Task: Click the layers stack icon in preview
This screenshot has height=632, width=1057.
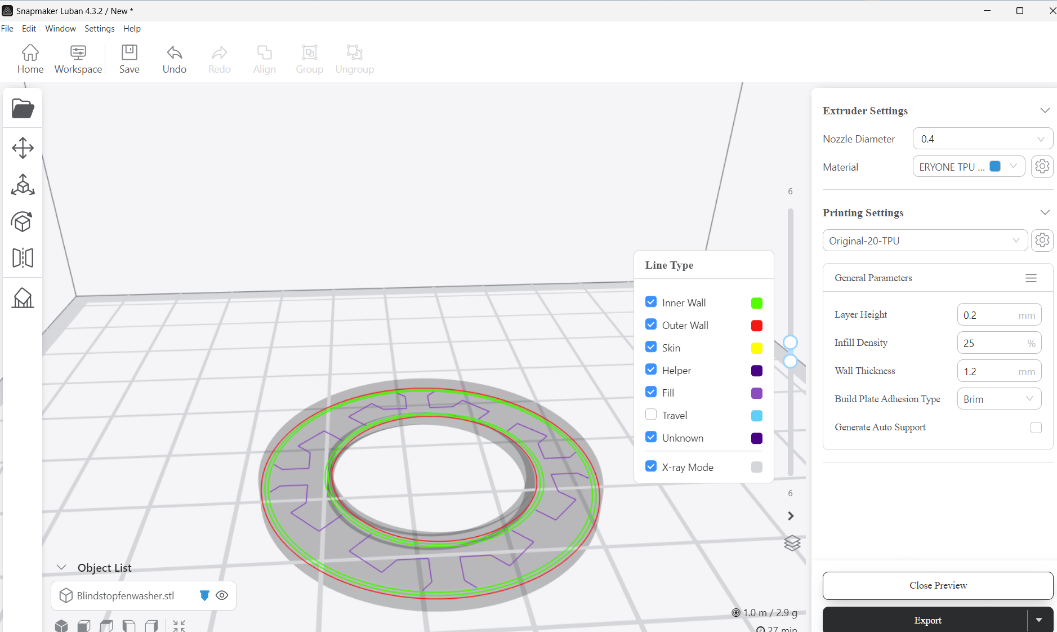Action: click(x=792, y=543)
